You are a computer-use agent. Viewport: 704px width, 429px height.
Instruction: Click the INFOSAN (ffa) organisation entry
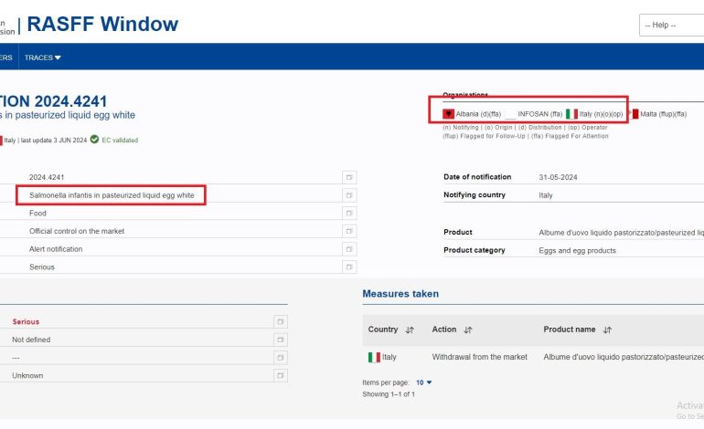coord(539,114)
